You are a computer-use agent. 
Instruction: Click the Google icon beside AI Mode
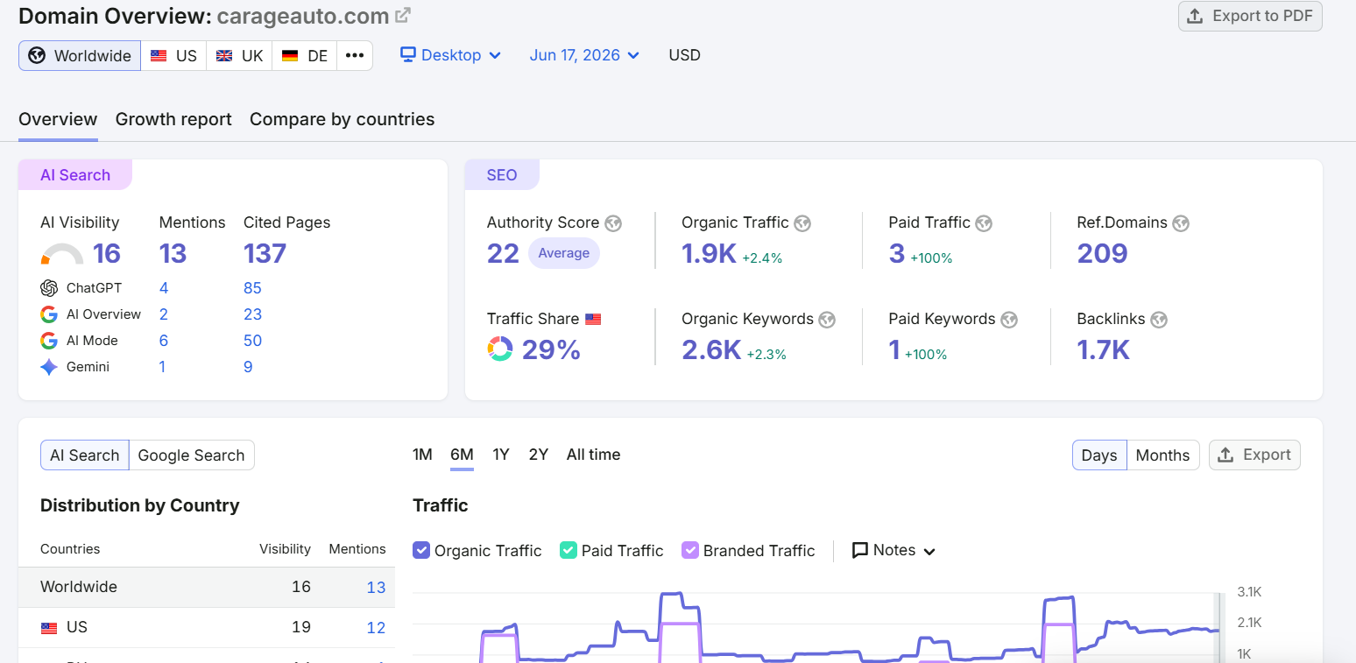pyautogui.click(x=49, y=341)
